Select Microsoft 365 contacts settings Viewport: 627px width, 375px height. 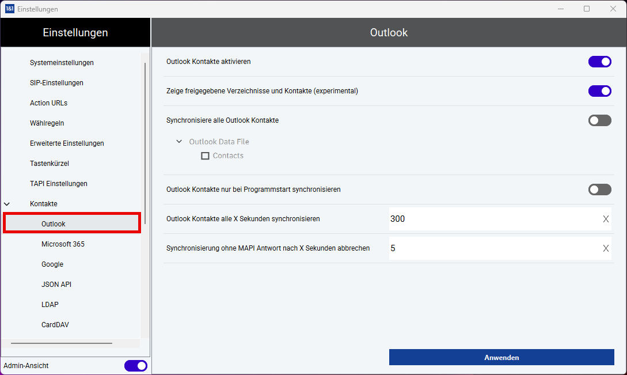[63, 244]
